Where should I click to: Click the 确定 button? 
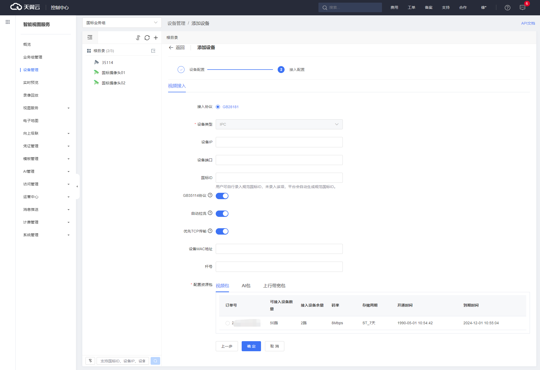click(251, 346)
